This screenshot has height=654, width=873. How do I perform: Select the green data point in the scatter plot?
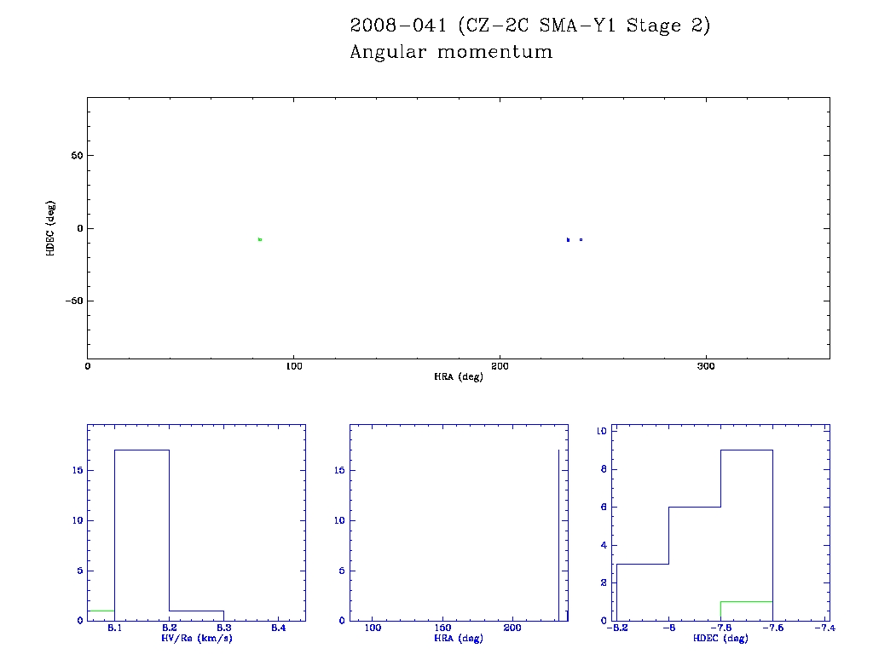point(259,239)
